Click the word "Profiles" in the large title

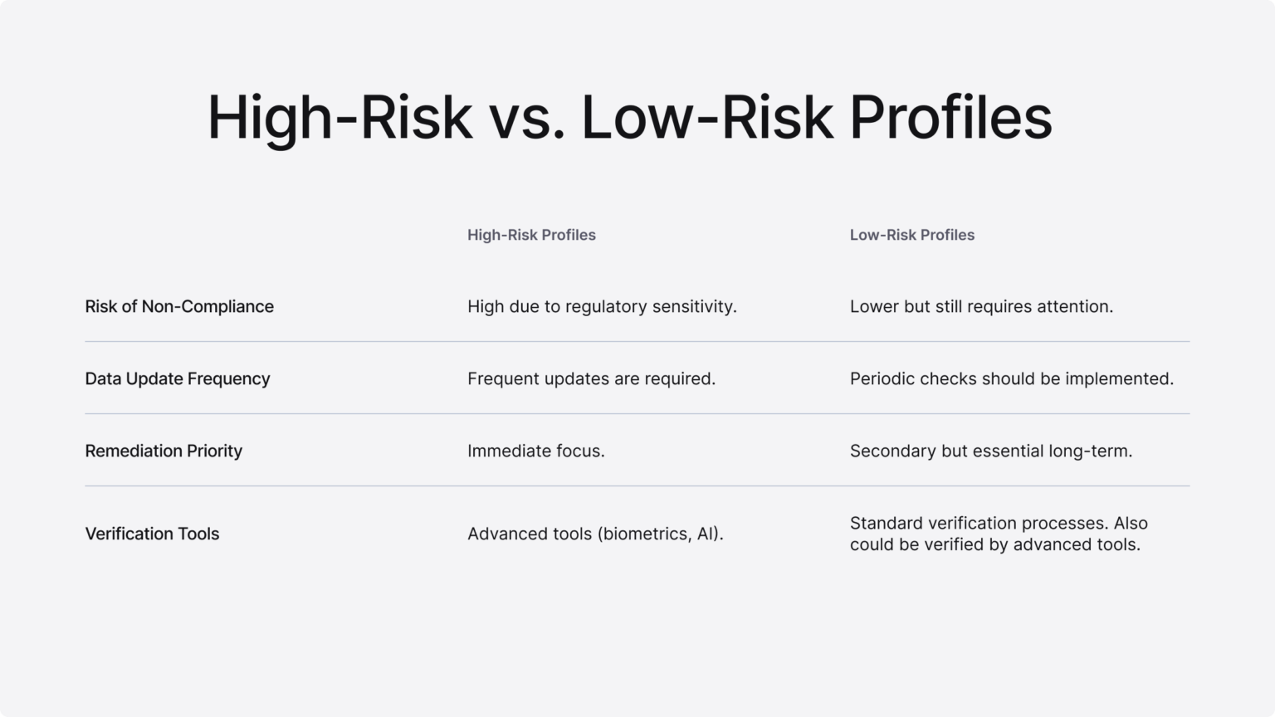coord(950,117)
